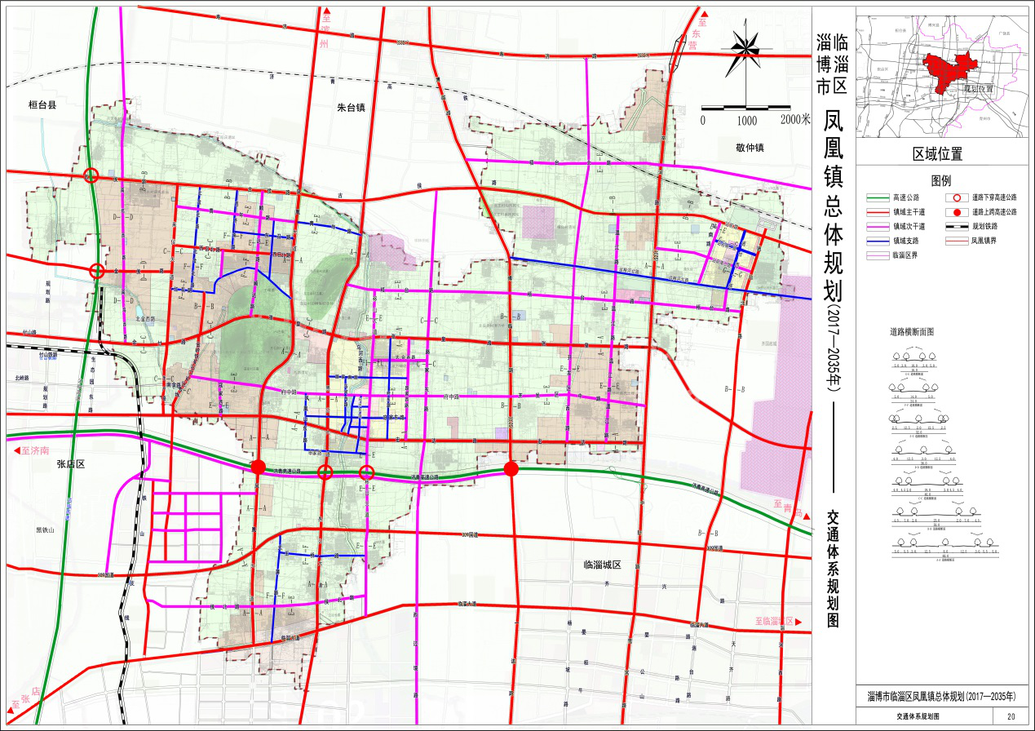The width and height of the screenshot is (1035, 731).
Task: Click the blue 镇域支路 legend line symbol
Action: (876, 240)
